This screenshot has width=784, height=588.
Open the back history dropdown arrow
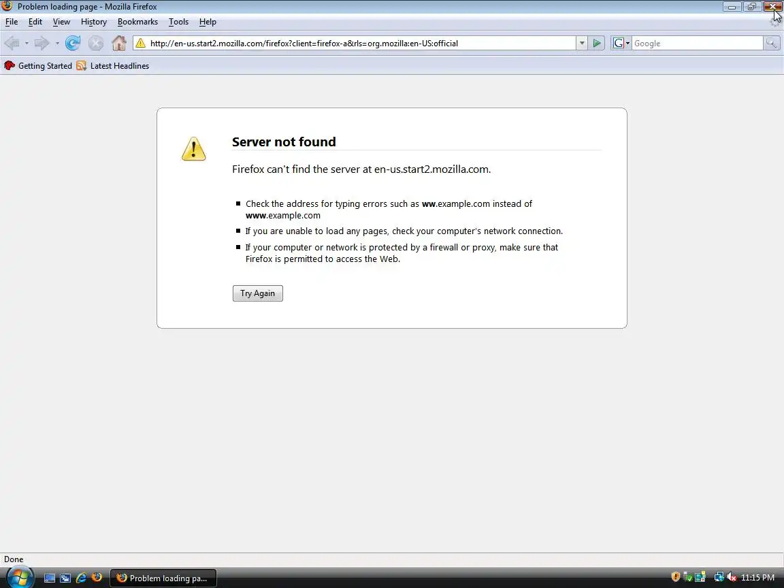pyautogui.click(x=27, y=44)
